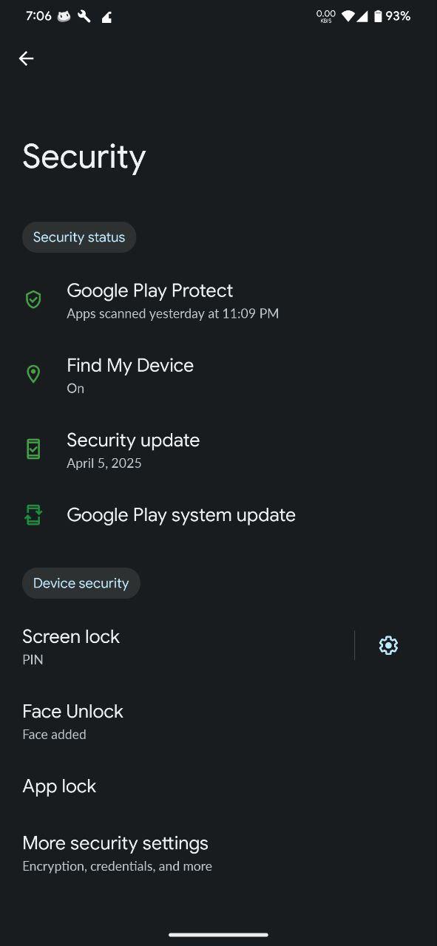Tap the Wi-Fi icon in status bar
This screenshot has width=437, height=946.
pos(348,16)
